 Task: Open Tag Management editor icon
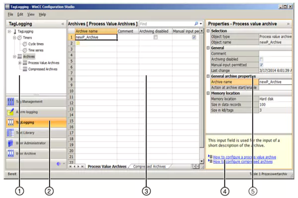10,101
